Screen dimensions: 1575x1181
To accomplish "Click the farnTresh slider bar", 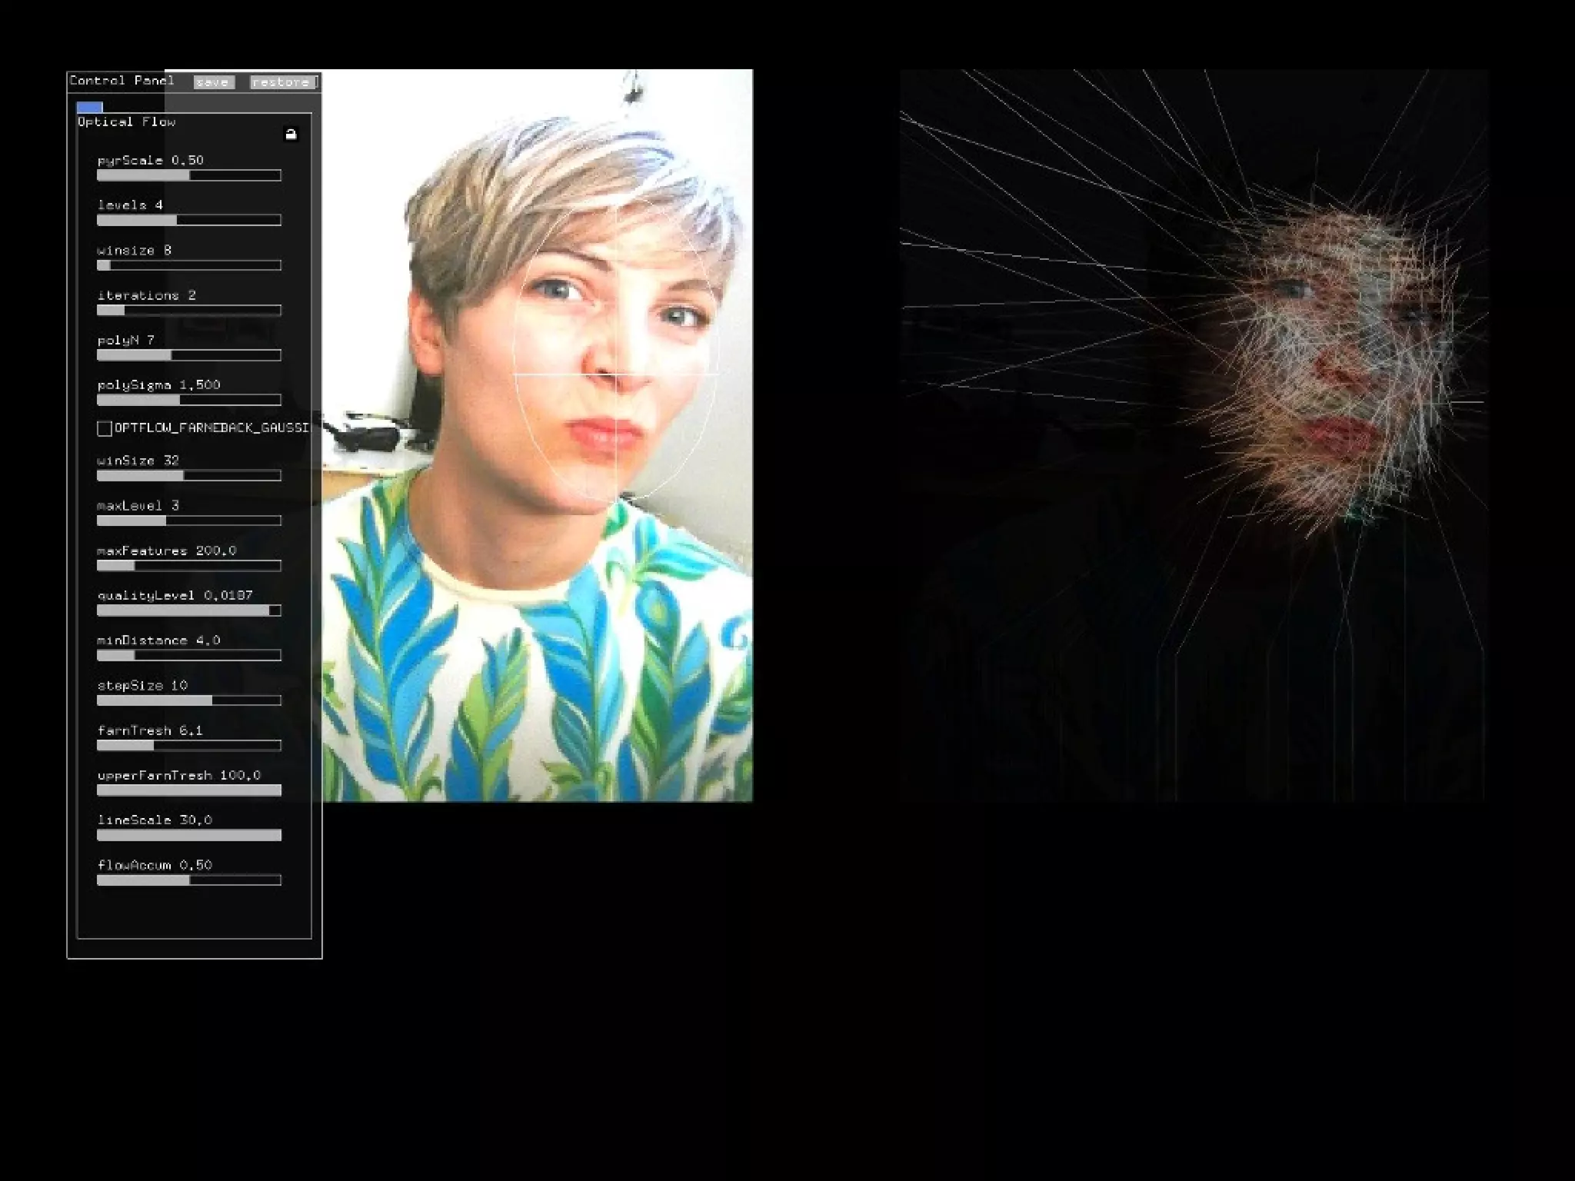I will [188, 746].
